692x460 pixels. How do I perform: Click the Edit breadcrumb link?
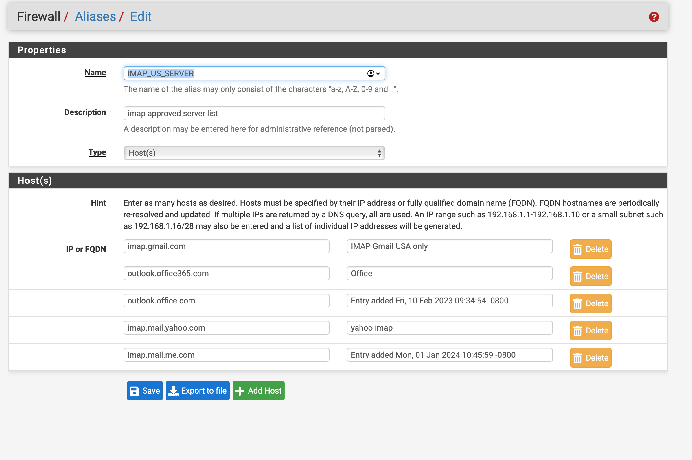point(141,16)
